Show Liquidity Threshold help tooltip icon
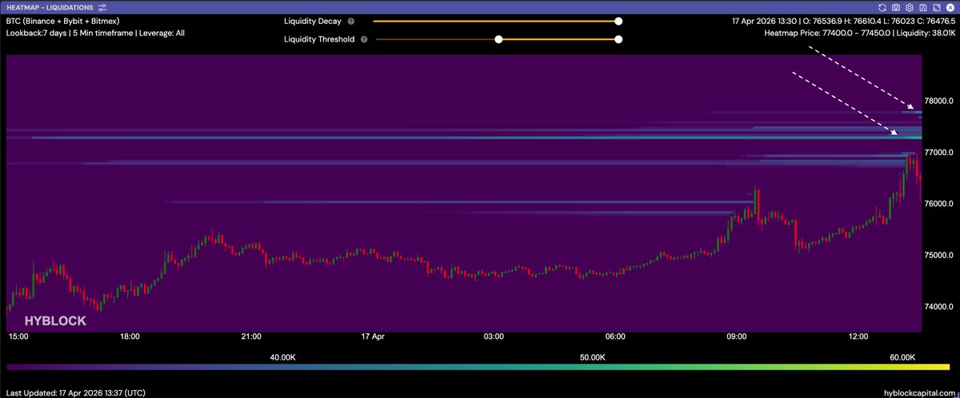The image size is (960, 398). [x=363, y=38]
